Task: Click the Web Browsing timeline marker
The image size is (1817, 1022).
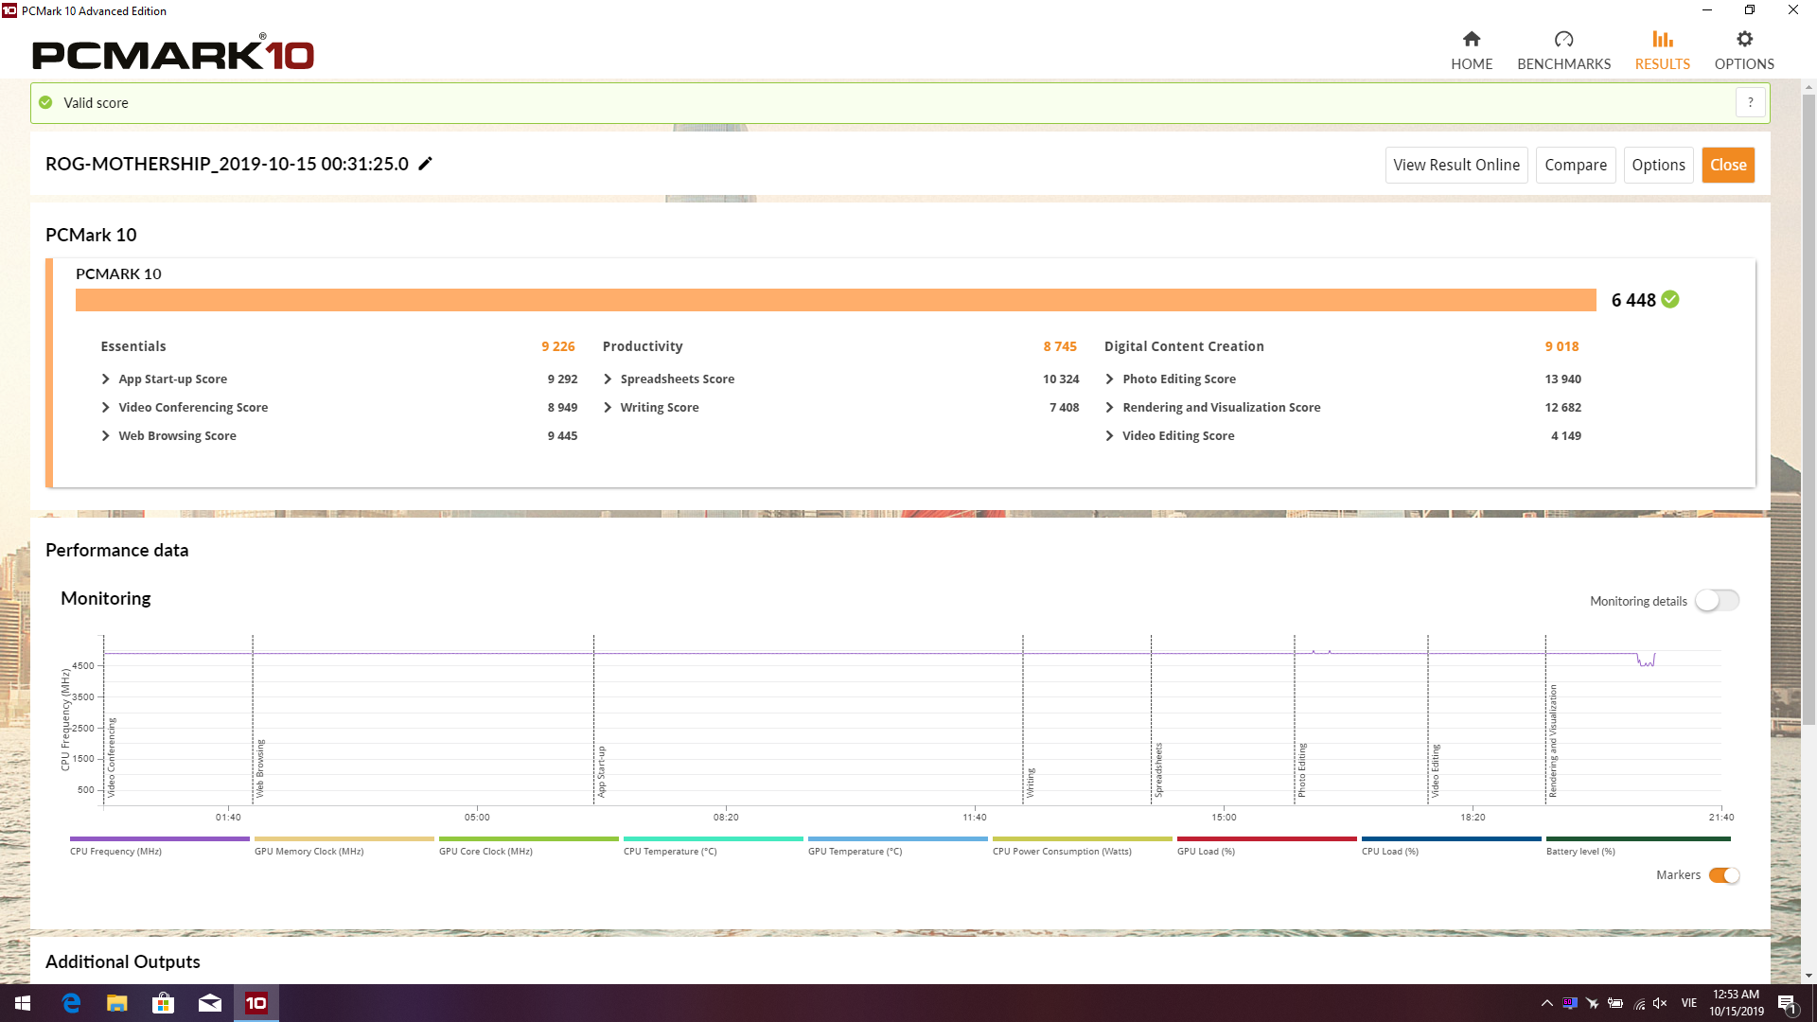Action: (260, 768)
